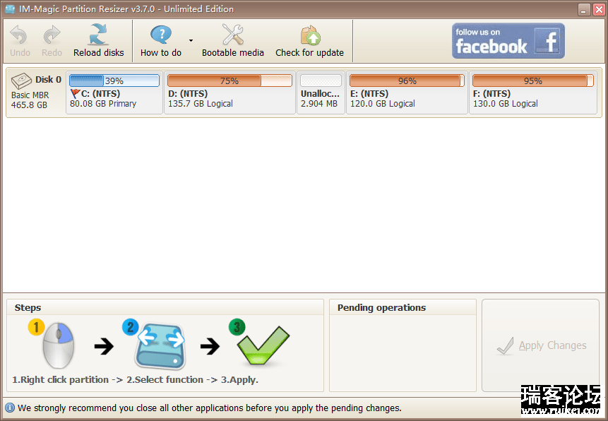Screen dimensions: 608x421
Task: Select the D: (NTFS) partition label
Action: 188,93
